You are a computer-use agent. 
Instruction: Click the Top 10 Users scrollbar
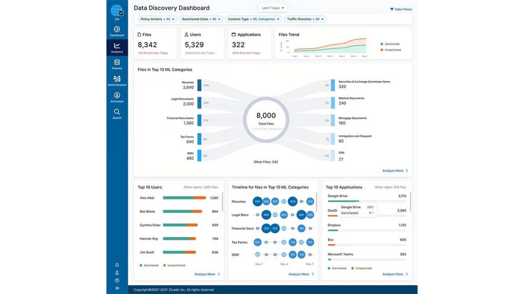[222, 202]
